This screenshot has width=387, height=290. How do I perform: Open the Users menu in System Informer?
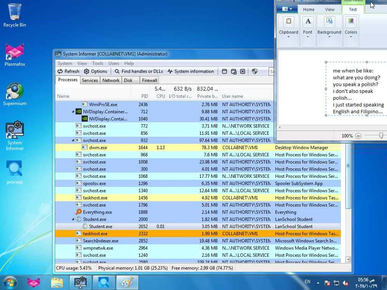click(x=114, y=63)
